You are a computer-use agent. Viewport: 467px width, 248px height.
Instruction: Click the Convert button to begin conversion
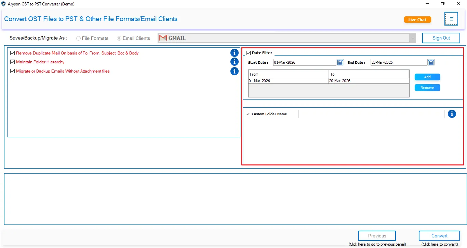[439, 235]
